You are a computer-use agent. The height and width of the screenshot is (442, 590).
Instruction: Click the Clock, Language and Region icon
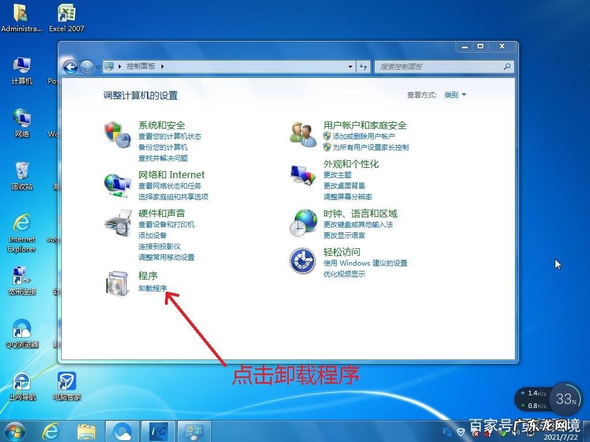click(x=303, y=223)
